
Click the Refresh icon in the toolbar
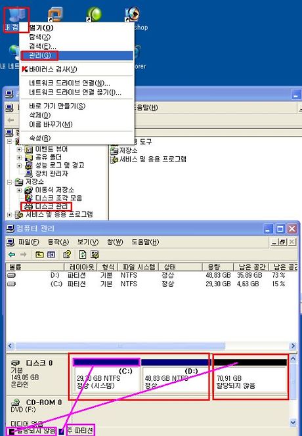click(83, 254)
